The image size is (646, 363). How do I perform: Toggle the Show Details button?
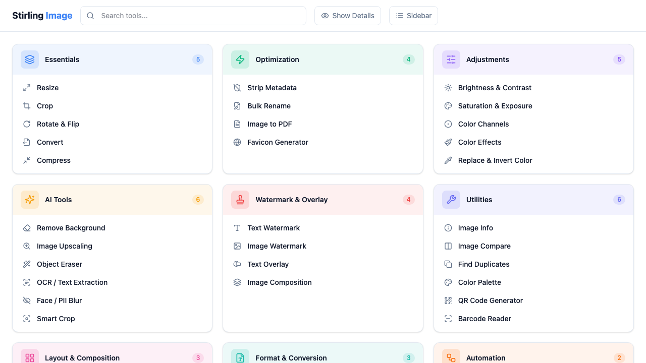coord(348,16)
